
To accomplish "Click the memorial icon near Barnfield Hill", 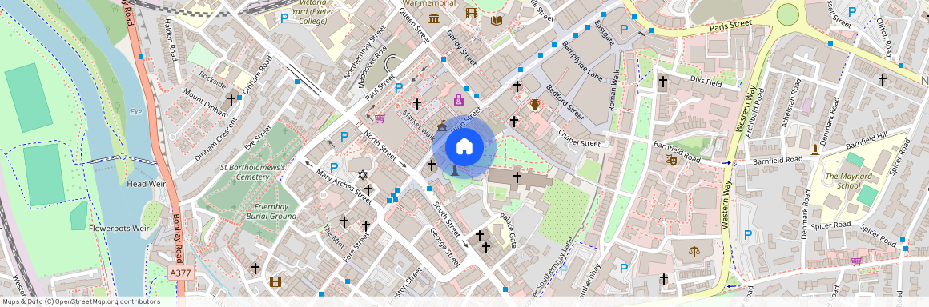I will pyautogui.click(x=815, y=150).
